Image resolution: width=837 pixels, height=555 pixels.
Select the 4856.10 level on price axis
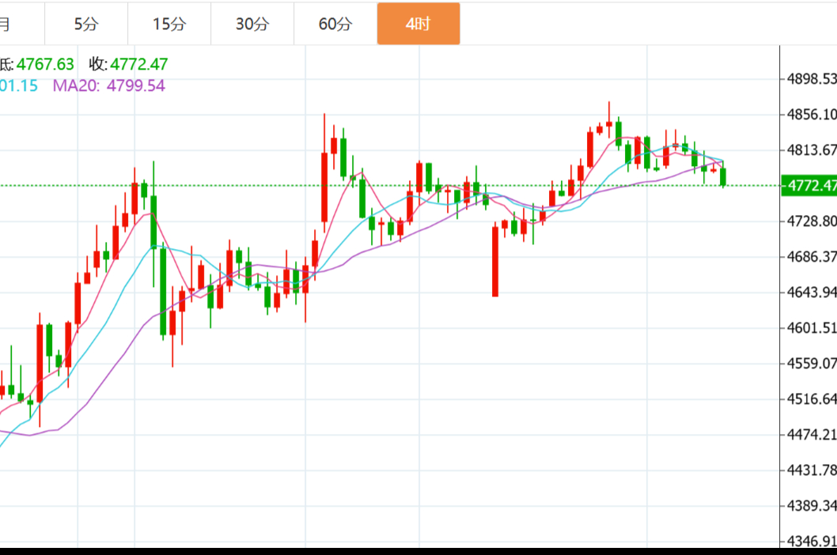pos(812,115)
